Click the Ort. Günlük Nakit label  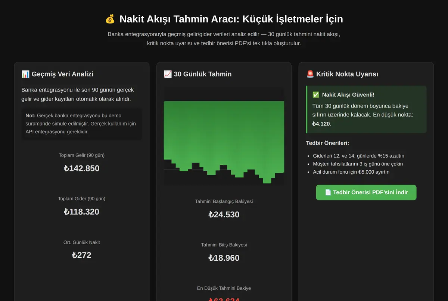click(x=82, y=242)
